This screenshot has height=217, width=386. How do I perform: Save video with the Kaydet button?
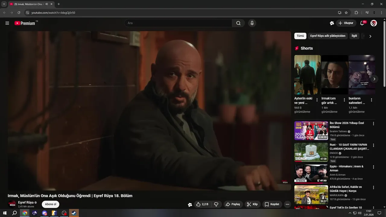coord(272,204)
